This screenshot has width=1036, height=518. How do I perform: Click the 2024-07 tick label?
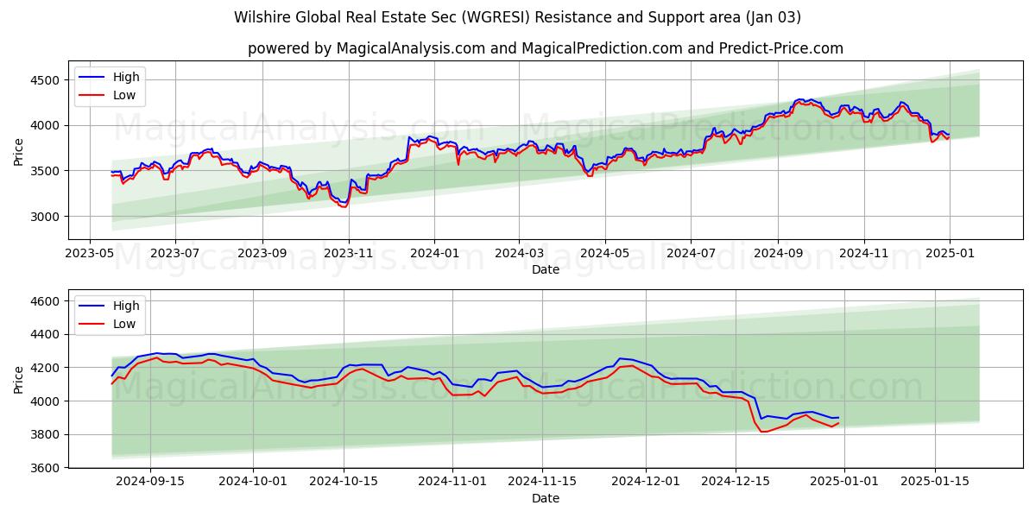pyautogui.click(x=690, y=253)
